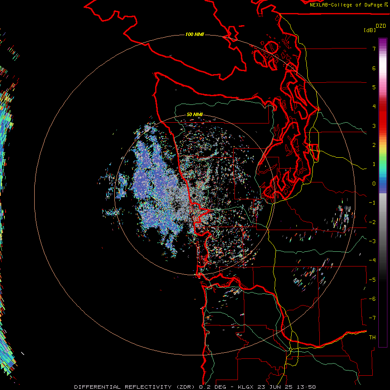Click the TH threshold label on the scale
The width and height of the screenshot is (390, 390).
pos(372,338)
